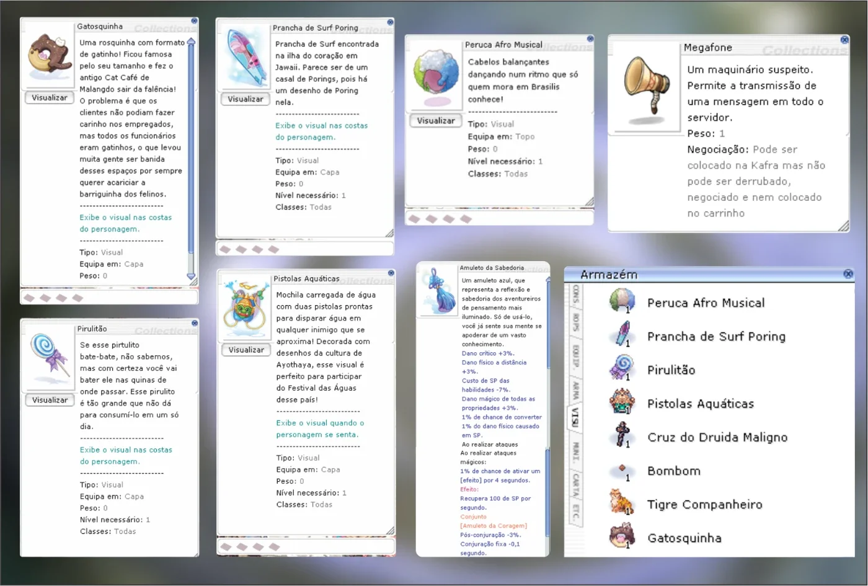Click 'Peruca Afro Musical' name in Armazém list

(x=706, y=303)
